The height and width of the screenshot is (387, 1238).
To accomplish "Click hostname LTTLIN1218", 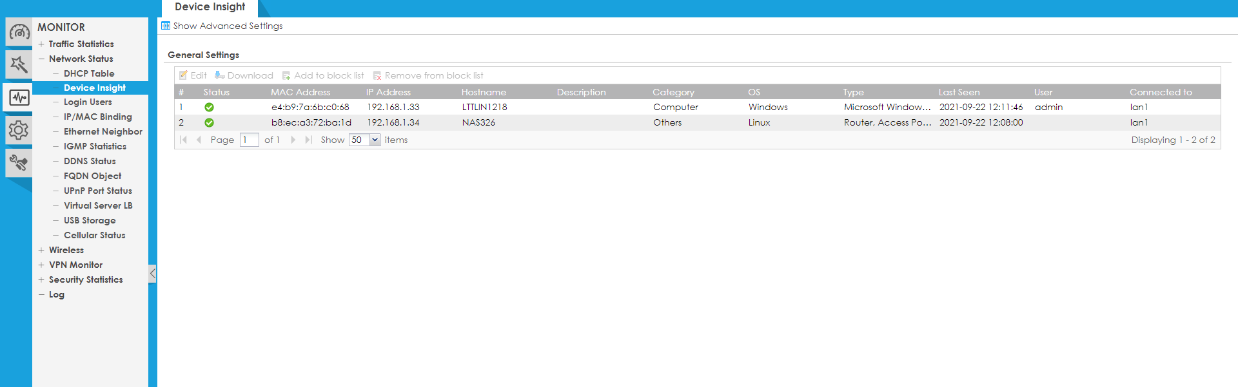I will coord(484,107).
